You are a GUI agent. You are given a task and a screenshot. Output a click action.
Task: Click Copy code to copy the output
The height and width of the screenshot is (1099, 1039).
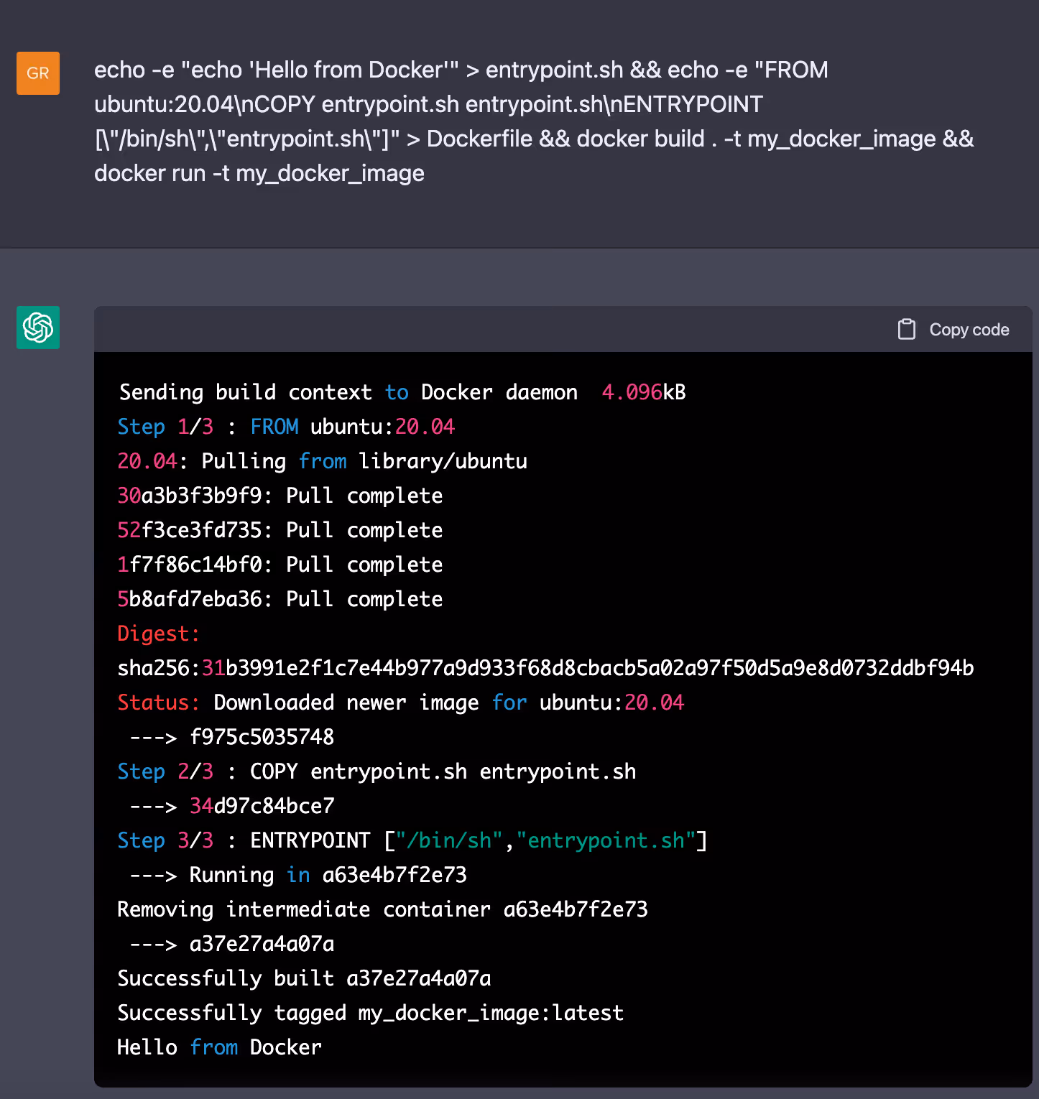click(x=969, y=329)
